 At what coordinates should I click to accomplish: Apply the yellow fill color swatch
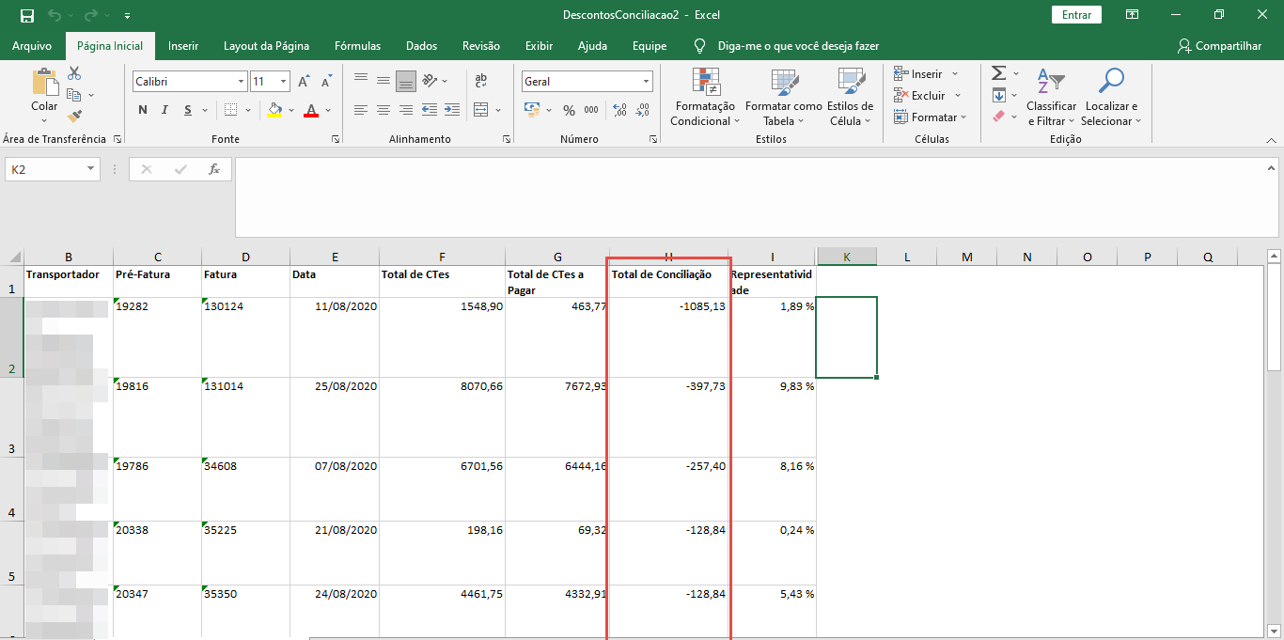point(274,110)
